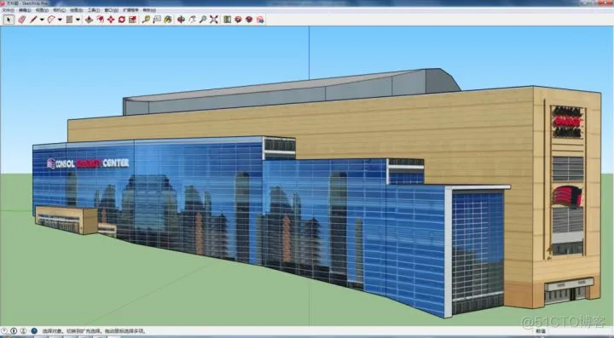Screen dimensions: 614x338
Task: Open the Shapes tool dropdown arrow
Action: [x=78, y=20]
